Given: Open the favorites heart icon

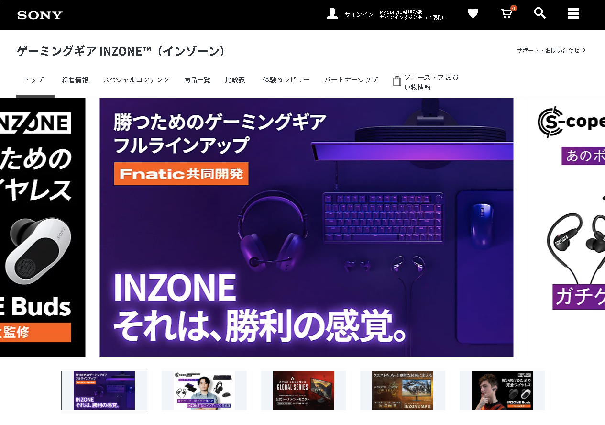Looking at the screenshot, I should pyautogui.click(x=473, y=13).
